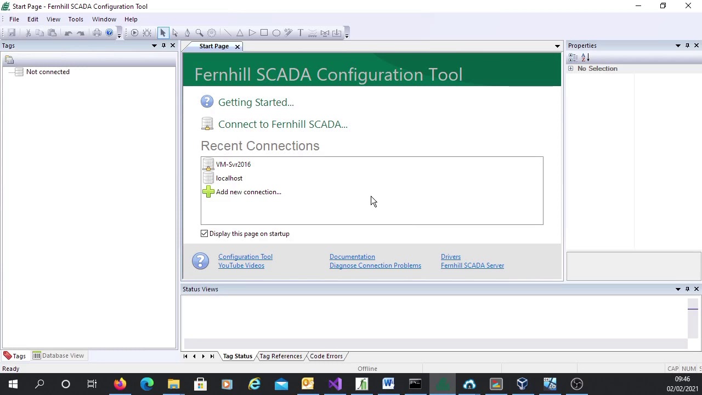The image size is (702, 395).
Task: Select the Text tool
Action: point(301,33)
